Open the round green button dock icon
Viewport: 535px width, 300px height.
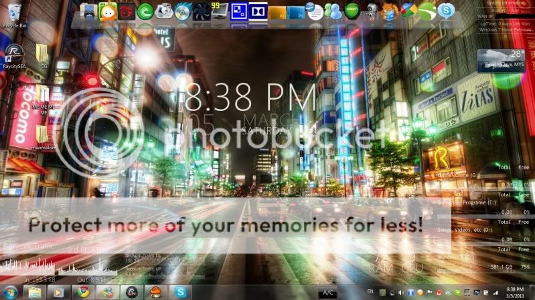pyautogui.click(x=352, y=11)
